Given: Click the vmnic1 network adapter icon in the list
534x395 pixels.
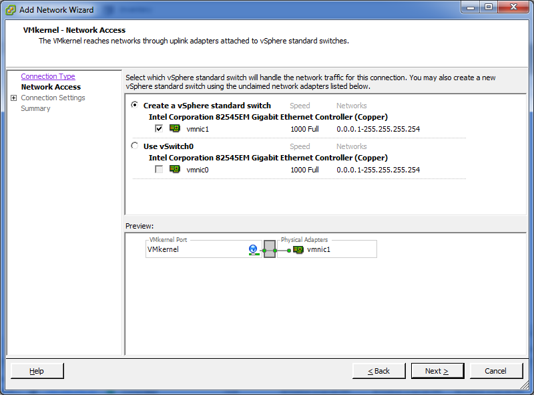Looking at the screenshot, I should [175, 128].
